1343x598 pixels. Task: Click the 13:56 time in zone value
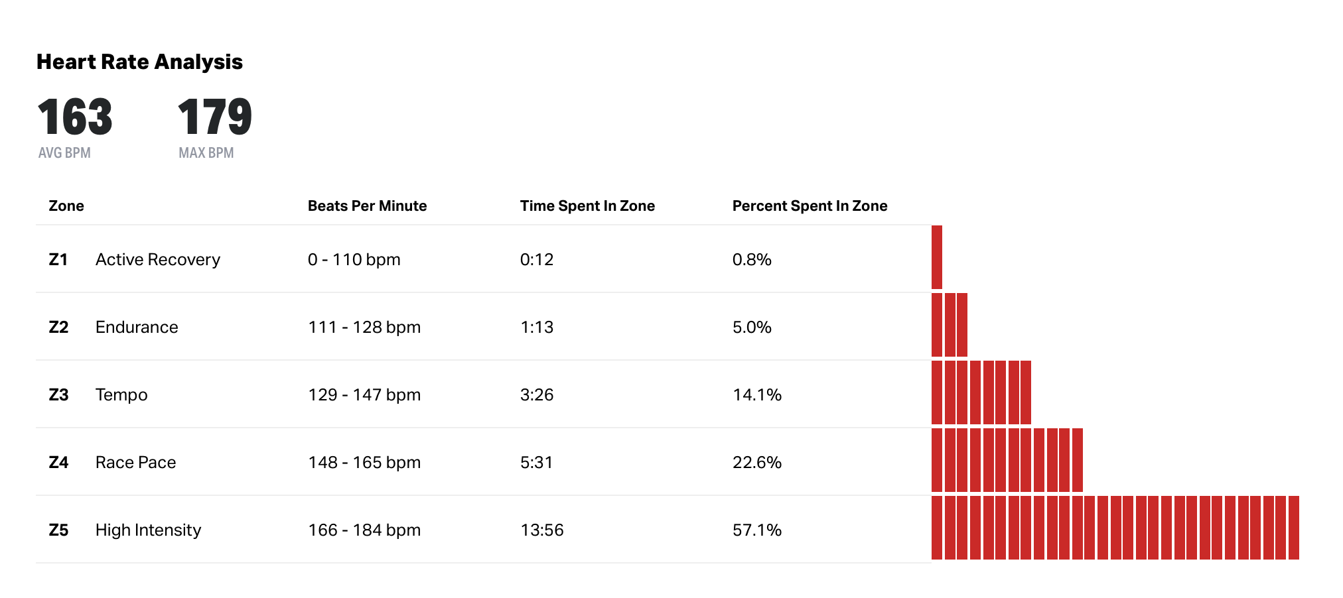tap(542, 530)
